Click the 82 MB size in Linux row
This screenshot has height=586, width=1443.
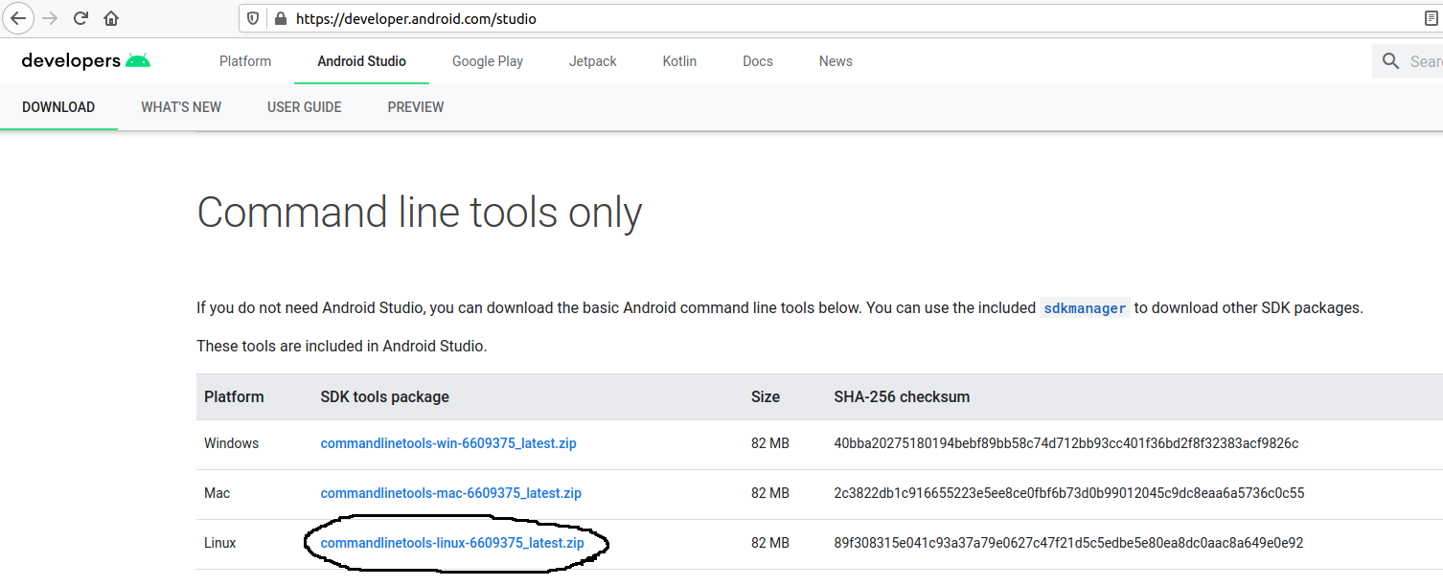click(x=770, y=543)
